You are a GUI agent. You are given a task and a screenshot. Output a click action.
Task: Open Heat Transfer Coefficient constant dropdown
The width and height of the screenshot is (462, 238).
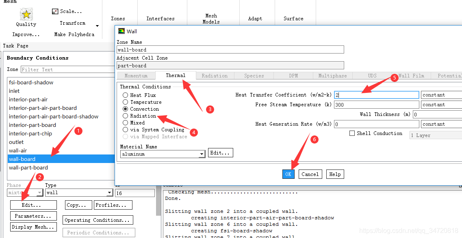tap(441, 95)
